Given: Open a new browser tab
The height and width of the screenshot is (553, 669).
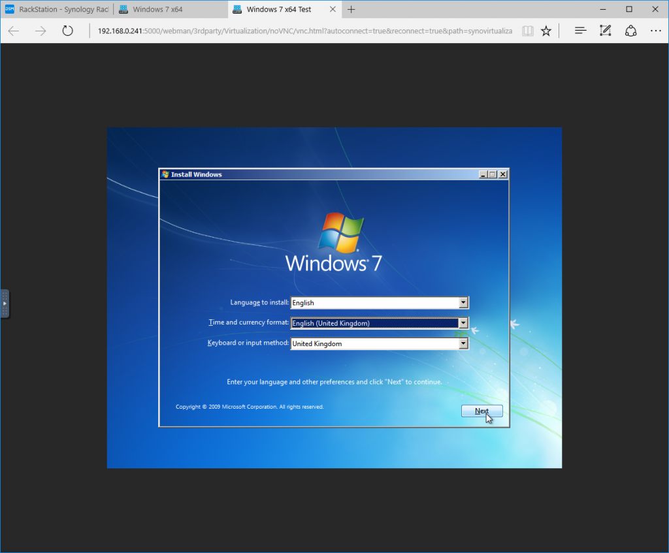Looking at the screenshot, I should pyautogui.click(x=351, y=9).
